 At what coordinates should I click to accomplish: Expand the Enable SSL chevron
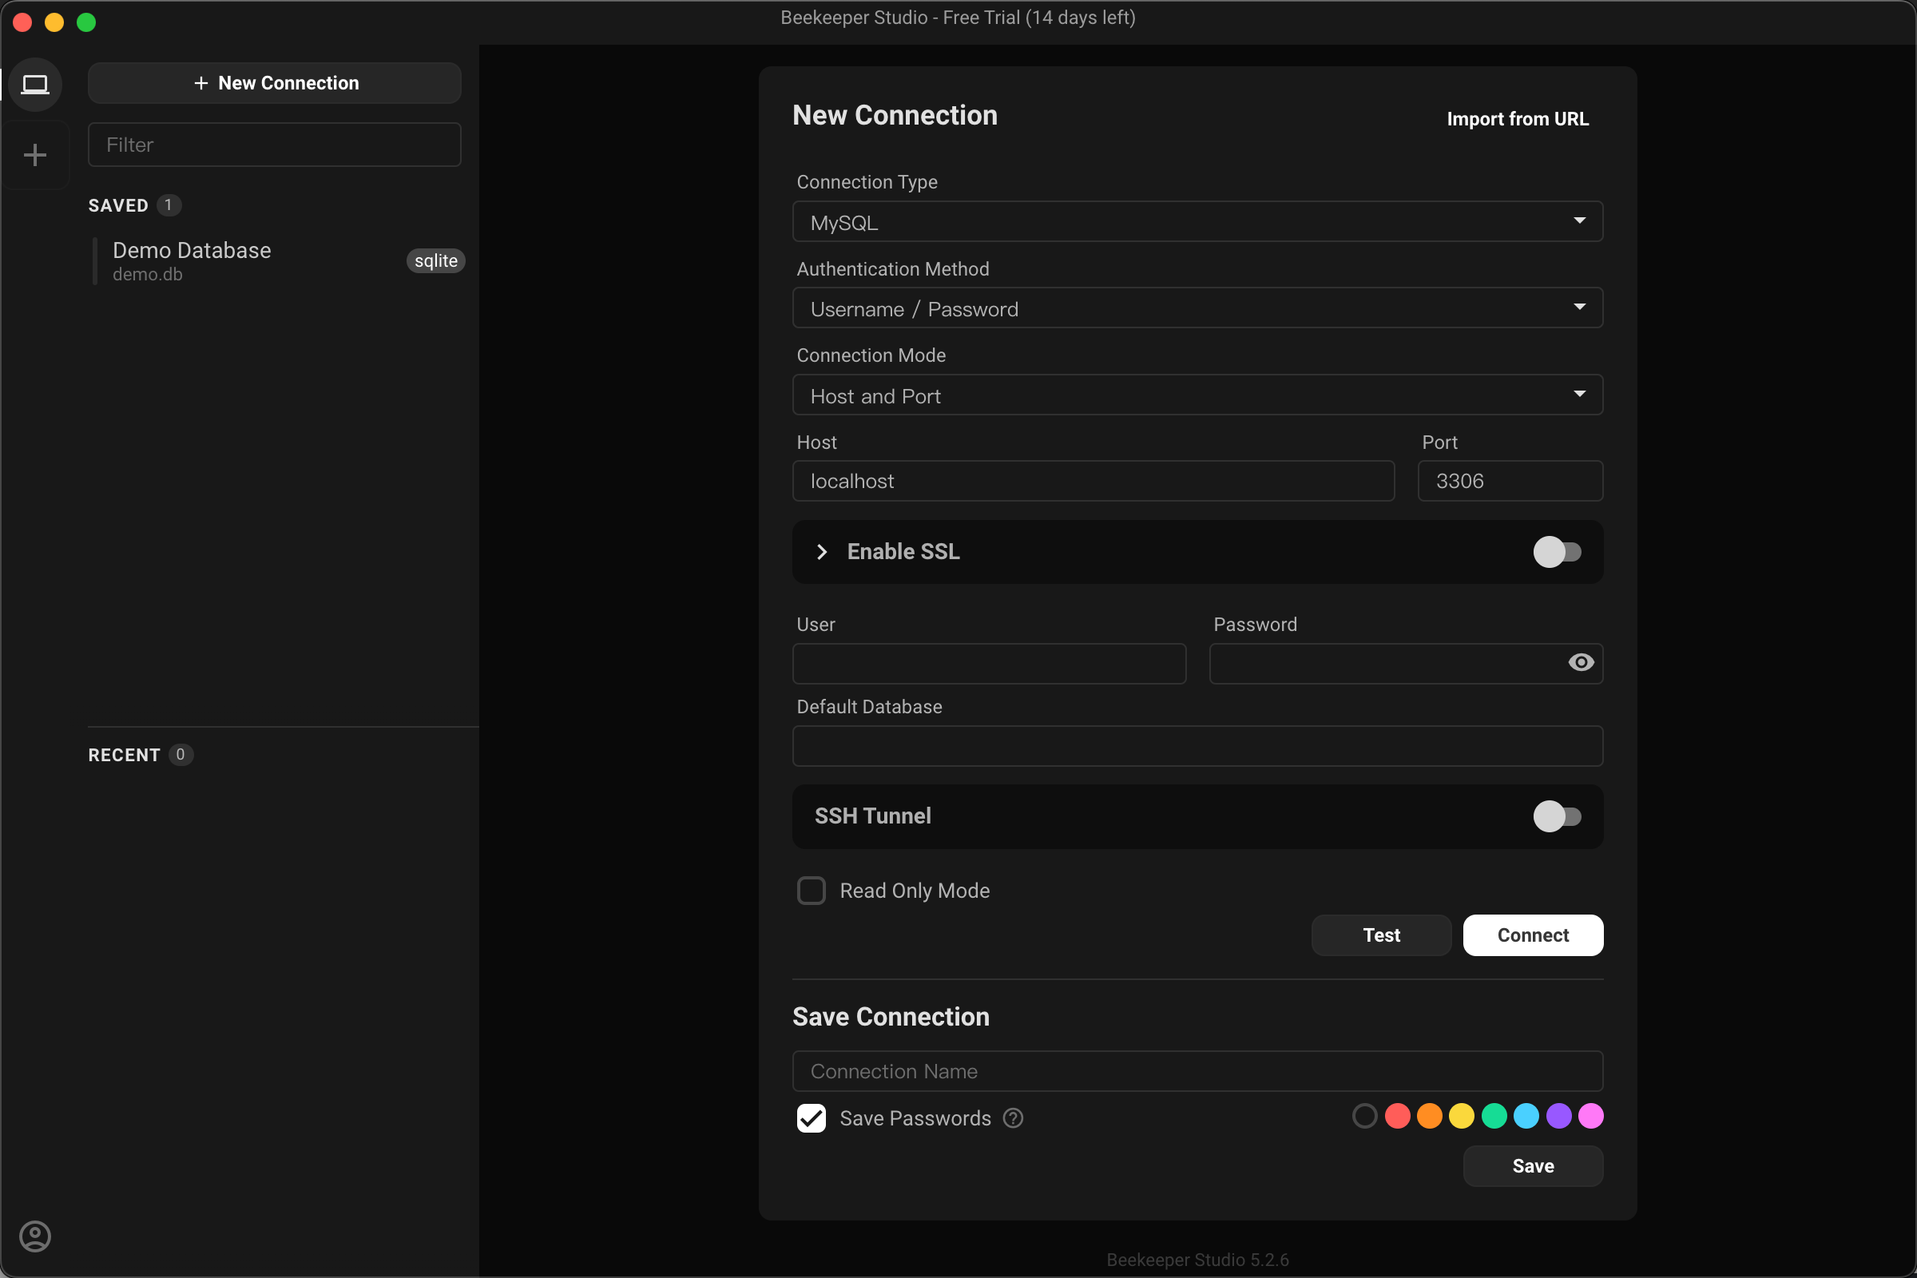coord(822,552)
